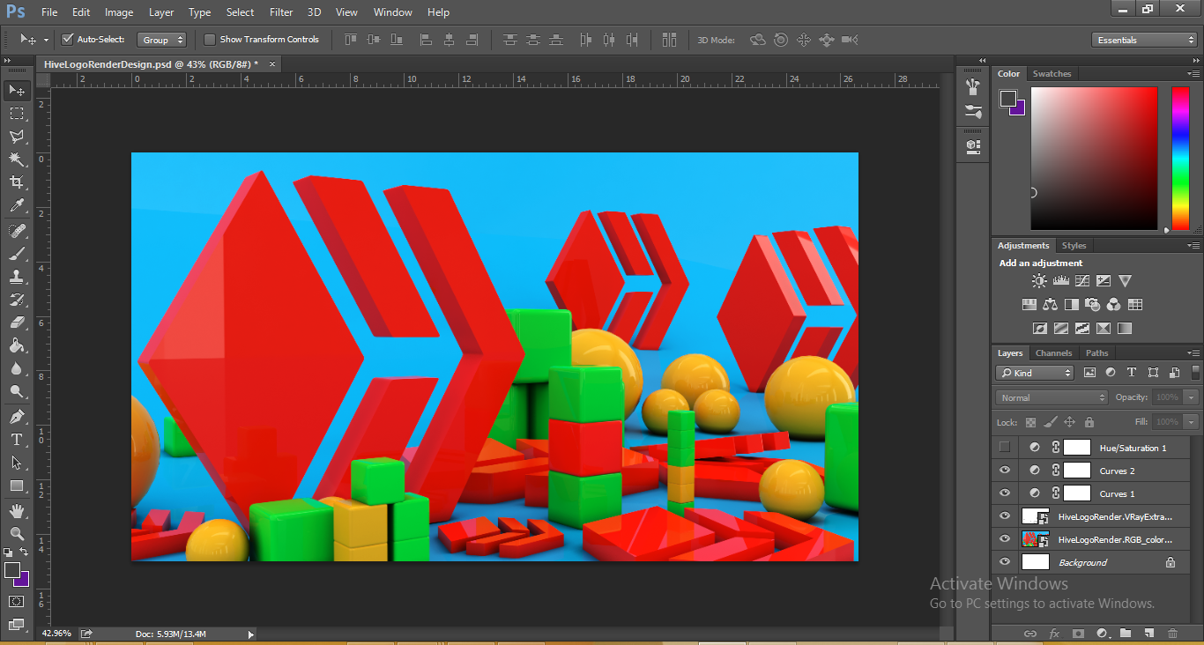The height and width of the screenshot is (645, 1204).
Task: Open the Image menu
Action: click(x=119, y=12)
